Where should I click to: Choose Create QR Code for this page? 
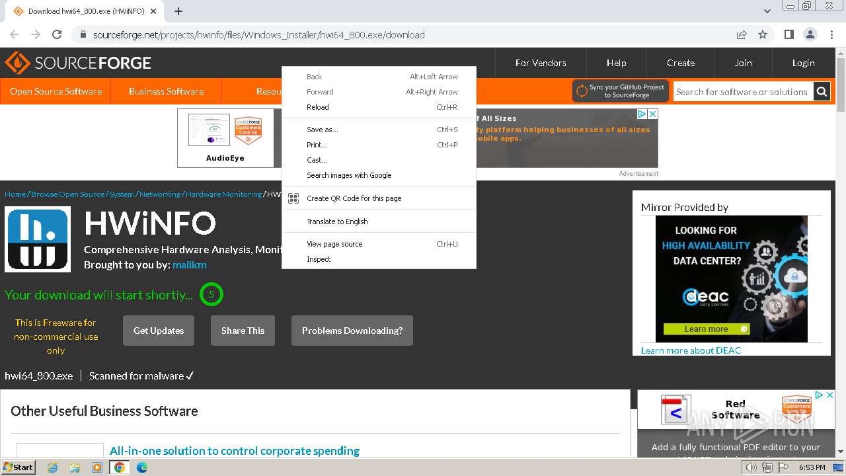(x=379, y=198)
